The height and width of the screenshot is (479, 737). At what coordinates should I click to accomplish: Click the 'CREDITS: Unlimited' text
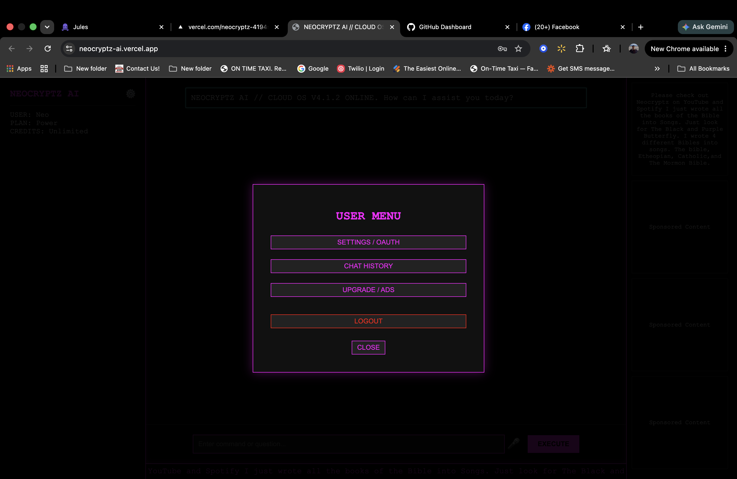[x=49, y=131]
